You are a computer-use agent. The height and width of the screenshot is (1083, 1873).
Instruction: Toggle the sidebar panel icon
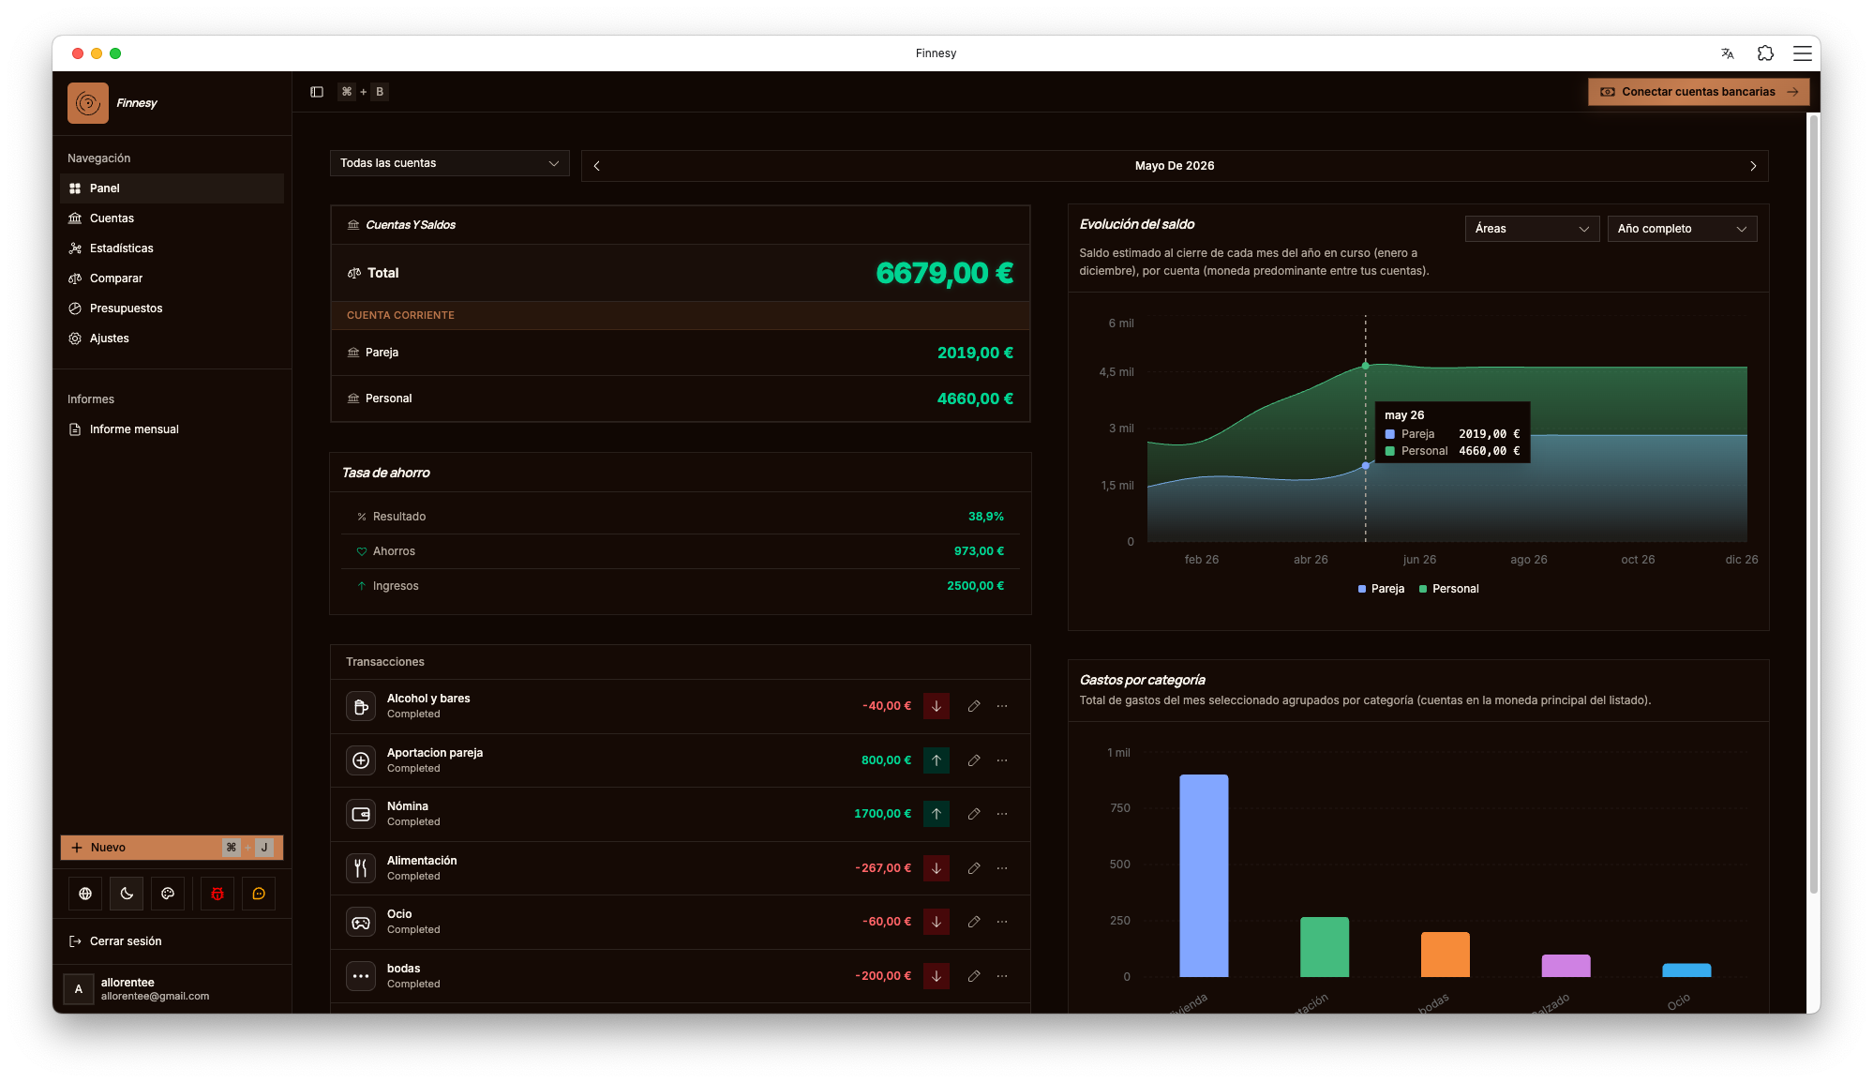coord(317,92)
